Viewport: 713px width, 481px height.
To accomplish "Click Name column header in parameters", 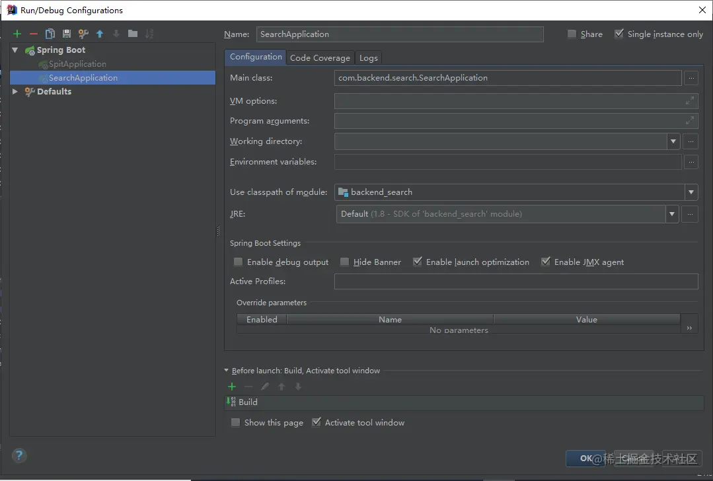I will tap(390, 320).
